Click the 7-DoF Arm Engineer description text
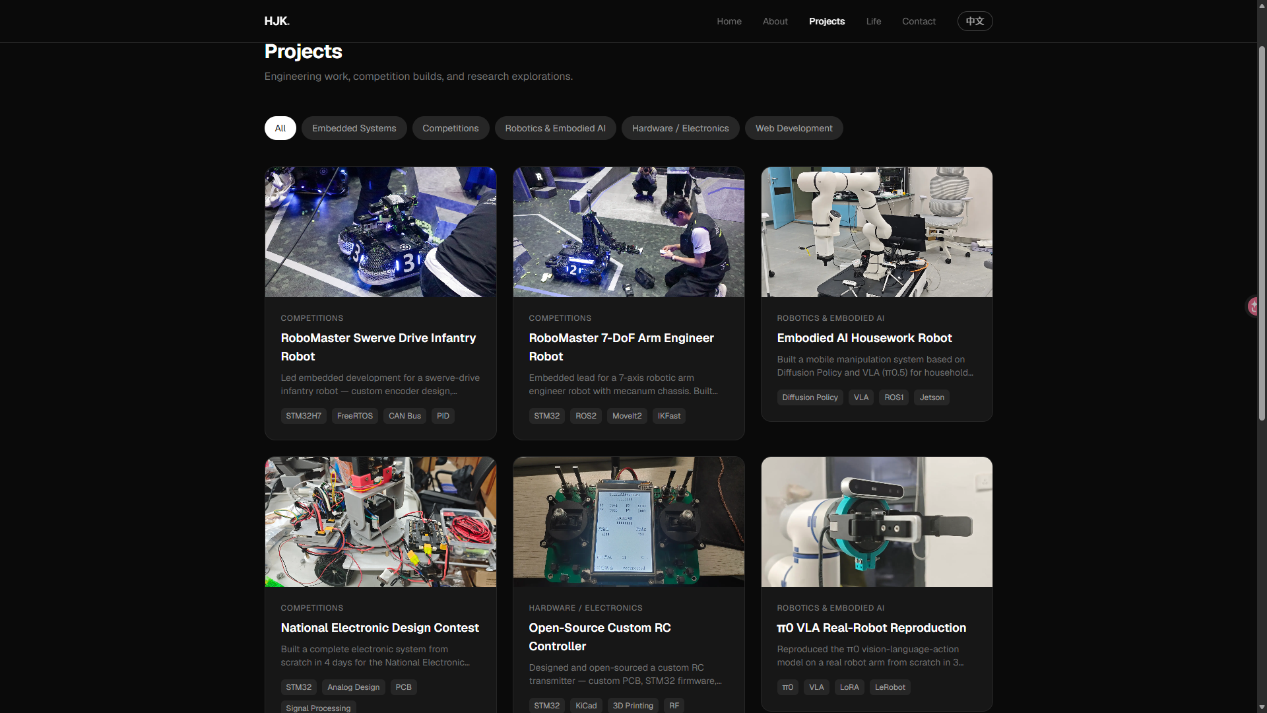This screenshot has width=1267, height=713. (x=623, y=384)
